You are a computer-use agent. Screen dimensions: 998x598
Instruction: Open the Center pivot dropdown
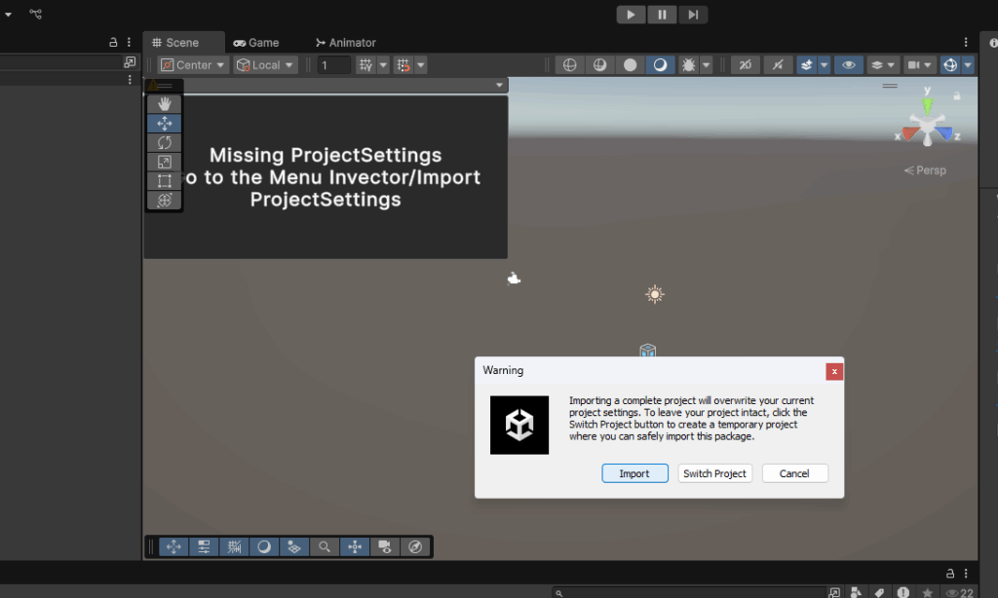coord(193,65)
